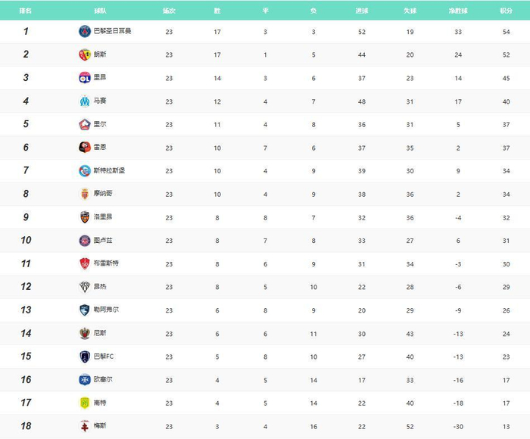Click the Nice (尼斯) club logo
The image size is (530, 439).
click(84, 334)
